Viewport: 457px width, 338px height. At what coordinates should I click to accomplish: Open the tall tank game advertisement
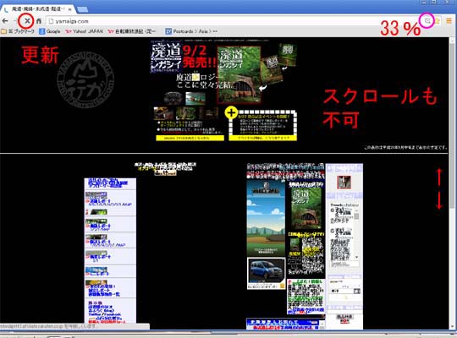coord(266,218)
